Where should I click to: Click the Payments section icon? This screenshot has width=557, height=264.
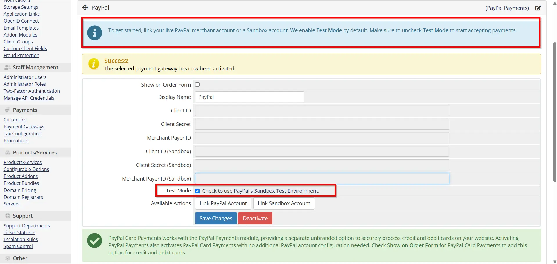8,110
